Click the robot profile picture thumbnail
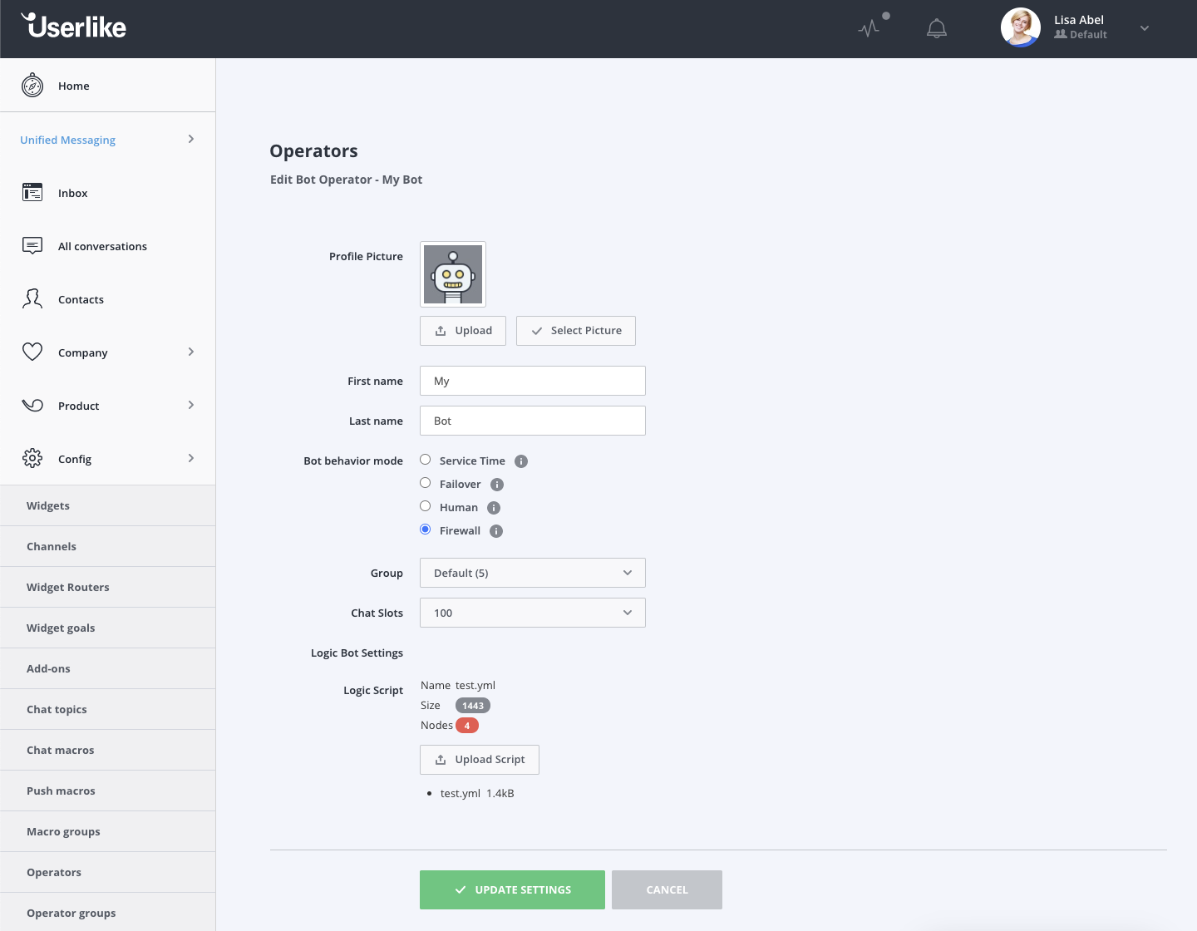 pos(453,274)
